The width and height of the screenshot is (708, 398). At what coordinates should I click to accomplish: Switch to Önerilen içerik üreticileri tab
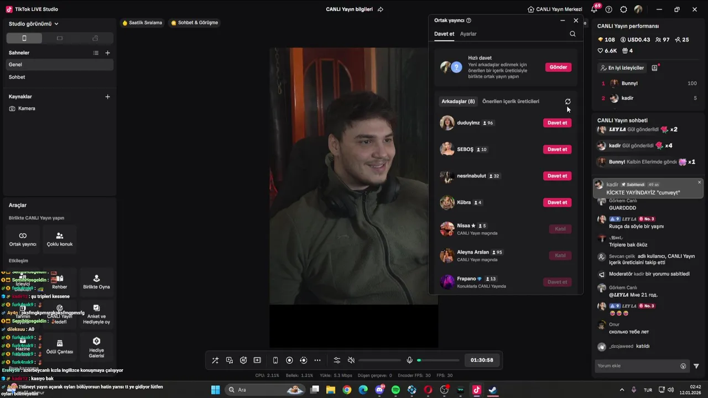coord(511,101)
